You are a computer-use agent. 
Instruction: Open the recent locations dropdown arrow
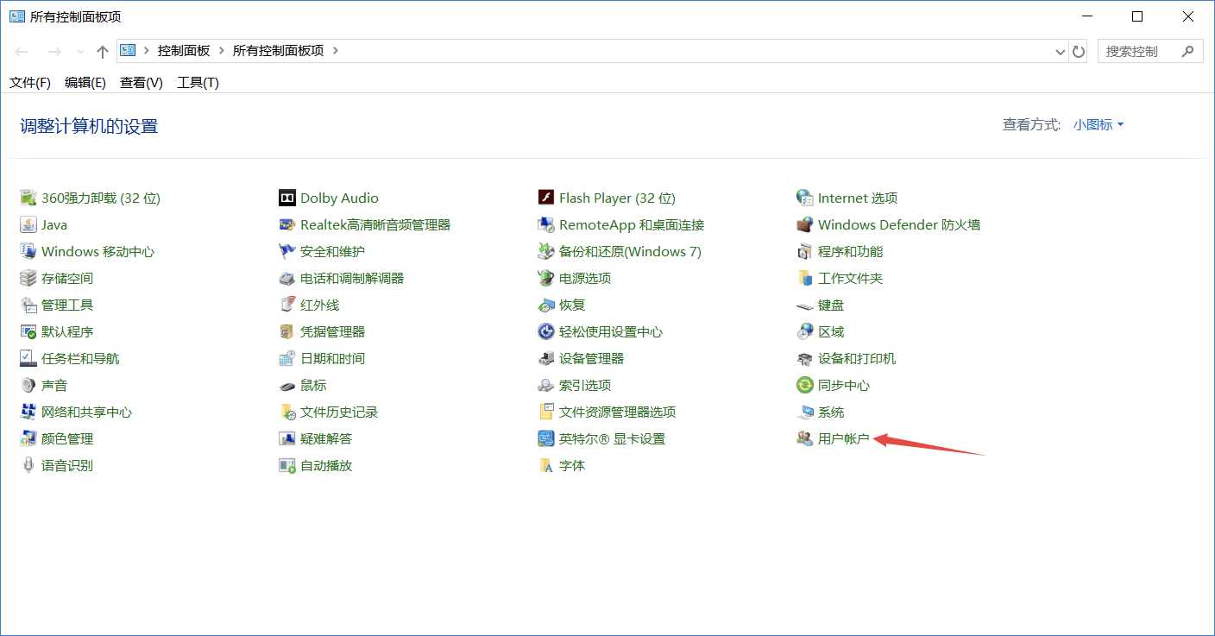(80, 52)
